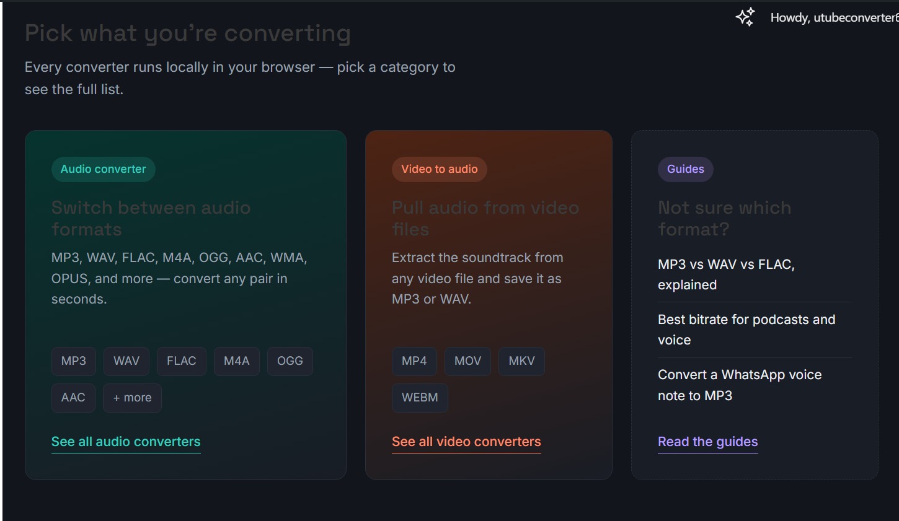Choose the AAC format chip
The height and width of the screenshot is (521, 899).
point(73,398)
